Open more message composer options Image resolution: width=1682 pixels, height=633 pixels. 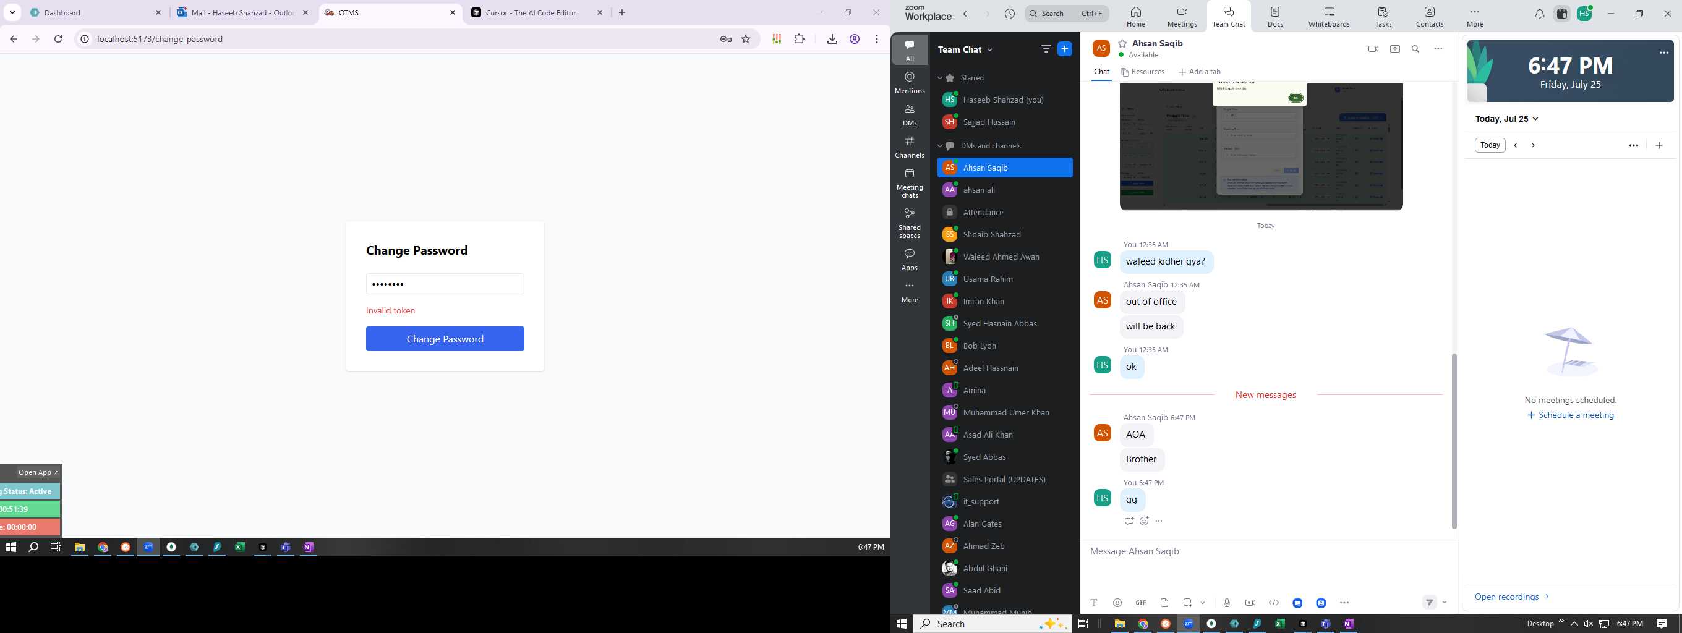tap(1344, 603)
